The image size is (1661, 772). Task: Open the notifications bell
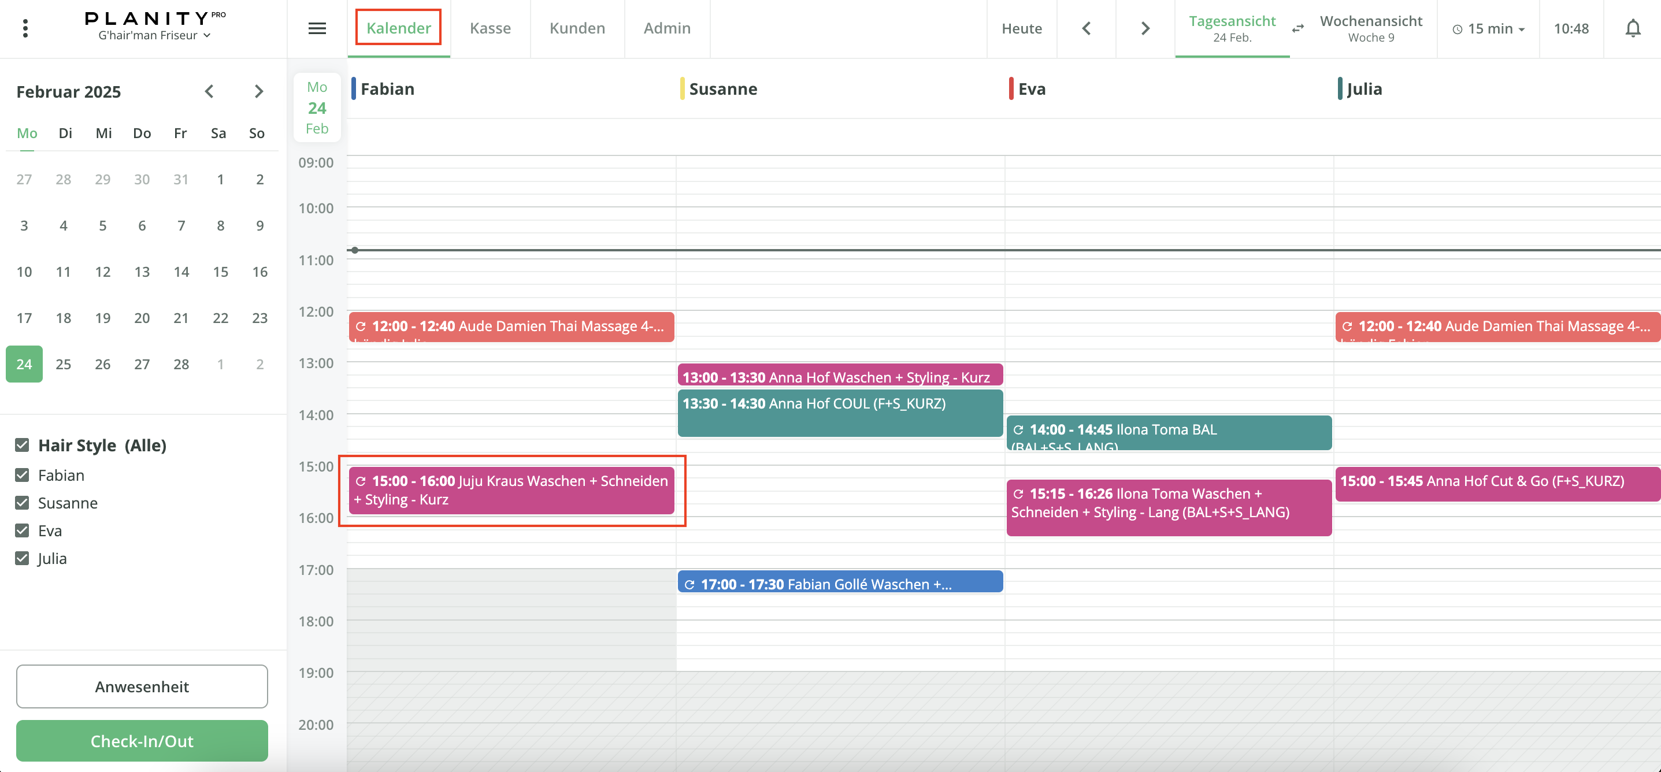click(1633, 28)
